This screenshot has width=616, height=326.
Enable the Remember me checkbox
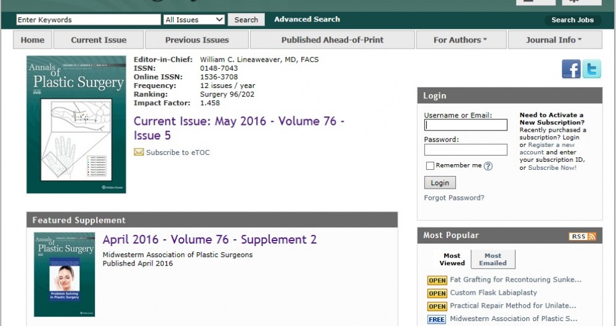[x=430, y=166]
